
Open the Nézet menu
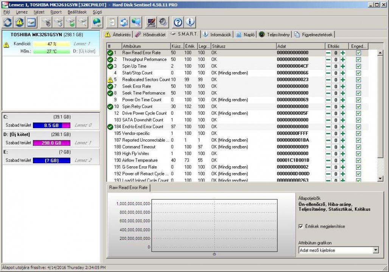(39, 12)
